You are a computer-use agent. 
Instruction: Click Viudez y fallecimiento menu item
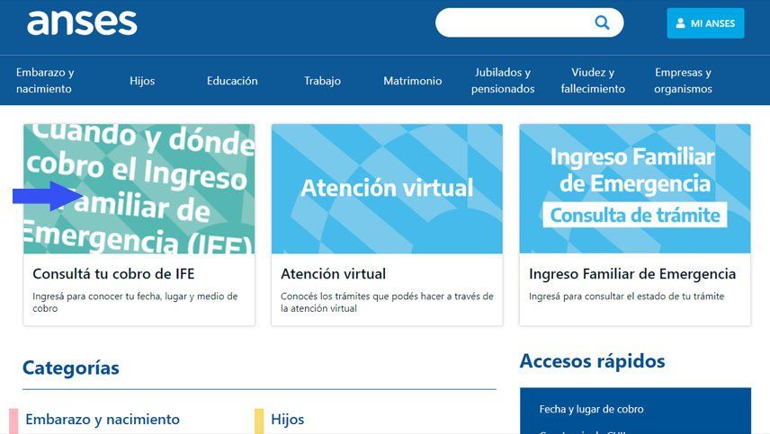593,81
